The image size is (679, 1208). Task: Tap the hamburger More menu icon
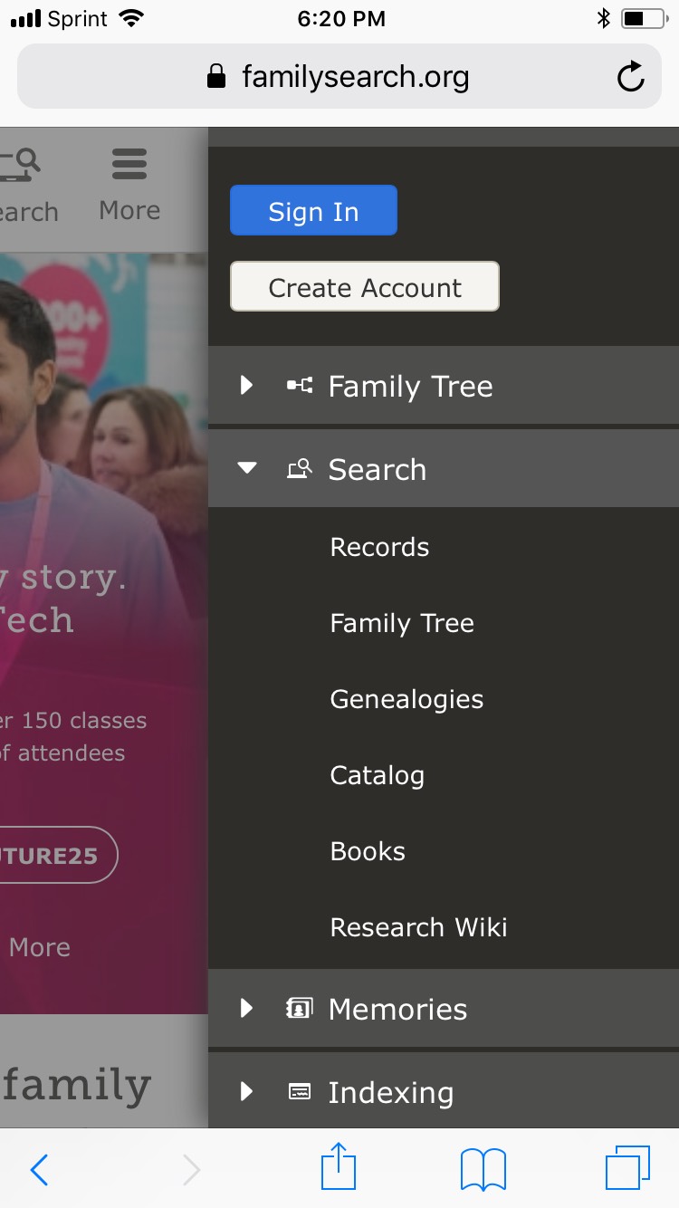tap(129, 165)
